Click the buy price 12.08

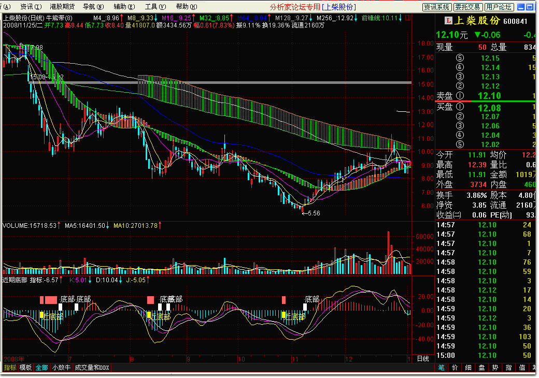coord(489,108)
